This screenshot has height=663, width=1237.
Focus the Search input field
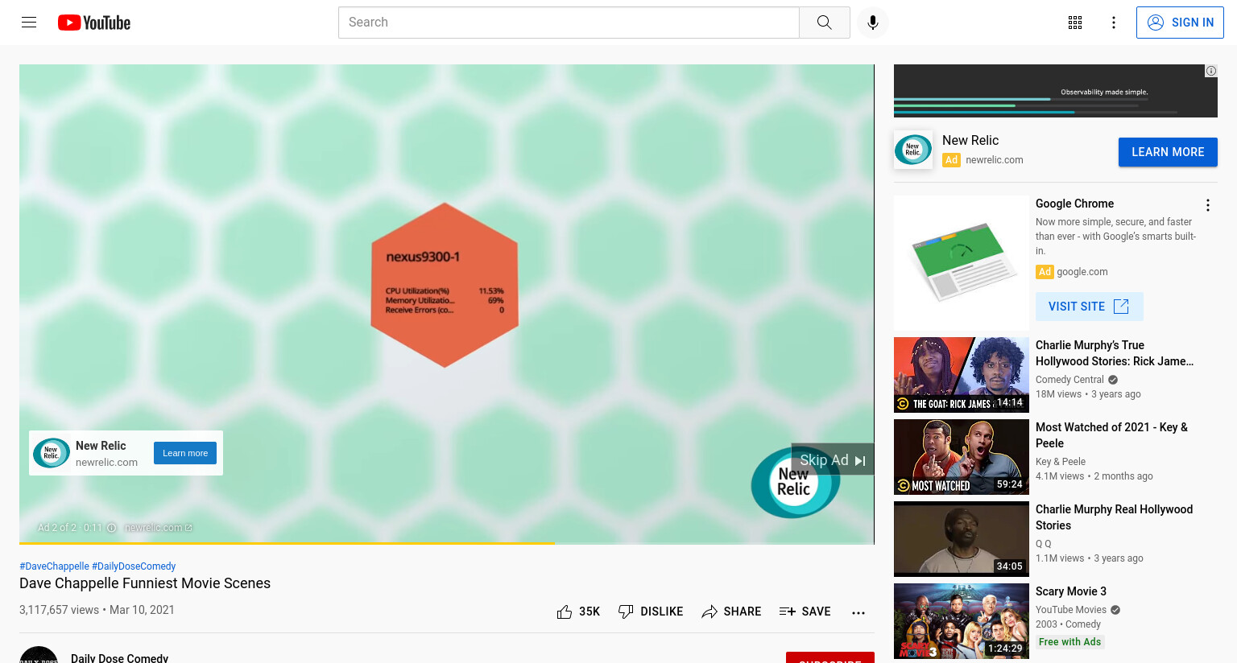(569, 23)
